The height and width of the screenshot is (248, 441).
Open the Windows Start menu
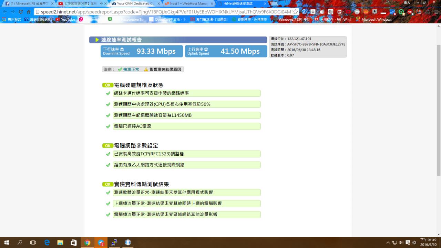click(7, 242)
